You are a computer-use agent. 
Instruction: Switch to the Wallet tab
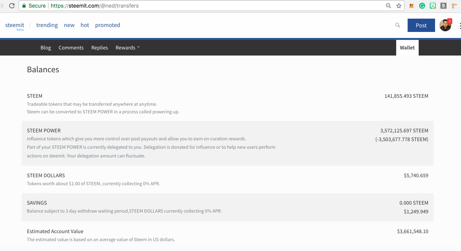407,48
